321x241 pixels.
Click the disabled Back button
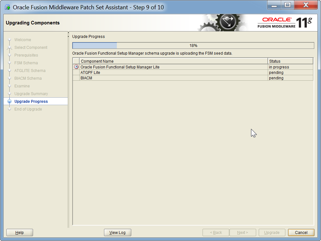[x=216, y=232]
